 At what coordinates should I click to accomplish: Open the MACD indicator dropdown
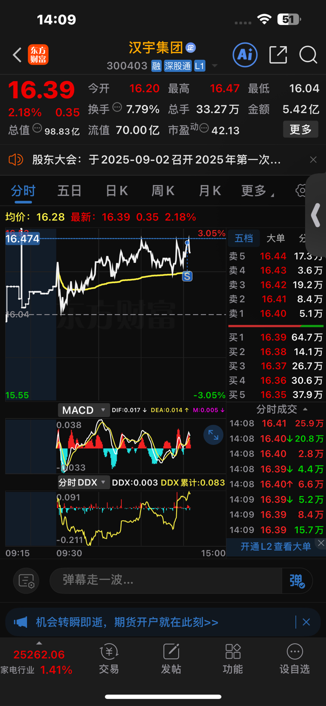(84, 410)
